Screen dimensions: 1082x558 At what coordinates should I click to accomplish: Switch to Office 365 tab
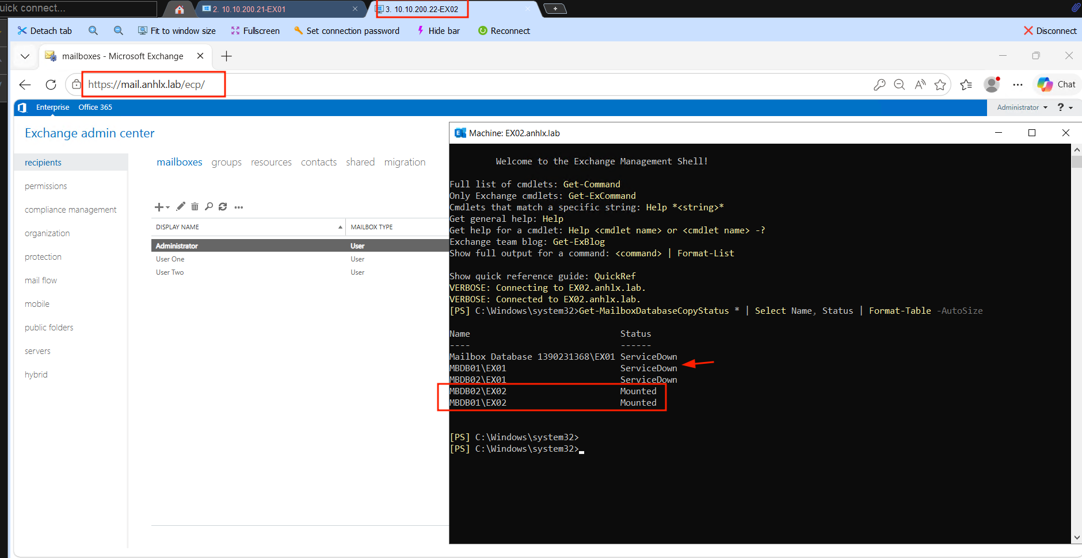[x=95, y=107]
